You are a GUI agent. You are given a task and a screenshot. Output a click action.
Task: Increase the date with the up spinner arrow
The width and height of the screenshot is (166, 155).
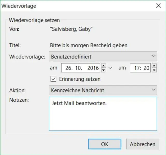103,66
